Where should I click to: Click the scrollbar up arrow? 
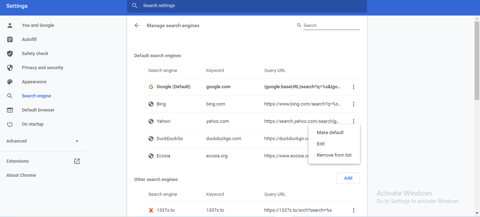coord(477,18)
